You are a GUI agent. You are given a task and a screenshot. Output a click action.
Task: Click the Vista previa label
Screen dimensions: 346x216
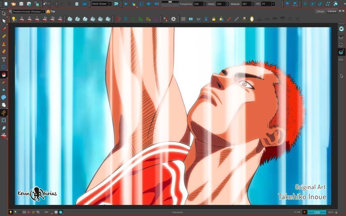pyautogui.click(x=177, y=212)
